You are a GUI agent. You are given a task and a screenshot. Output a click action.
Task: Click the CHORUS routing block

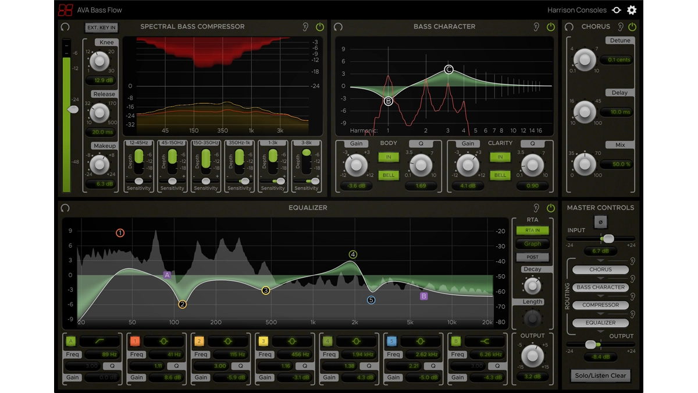click(600, 270)
